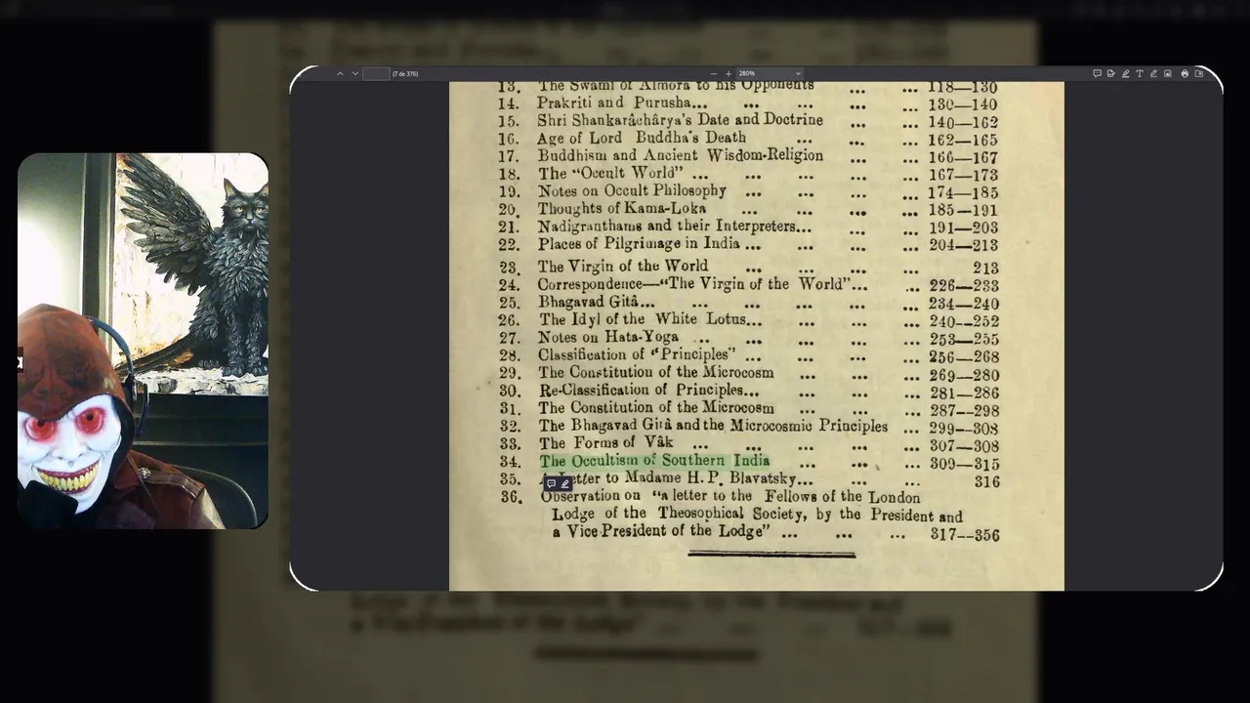
Task: Select the edit note tool in toolbar
Action: pyautogui.click(x=1111, y=73)
